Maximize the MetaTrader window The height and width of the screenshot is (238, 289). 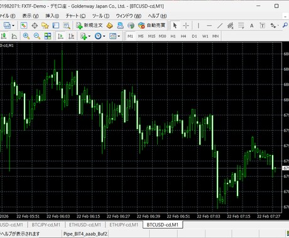(x=276, y=6)
